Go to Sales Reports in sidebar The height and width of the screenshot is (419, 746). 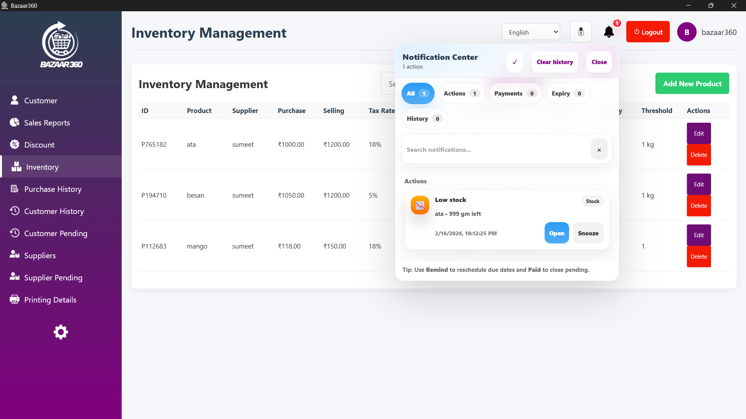[47, 123]
